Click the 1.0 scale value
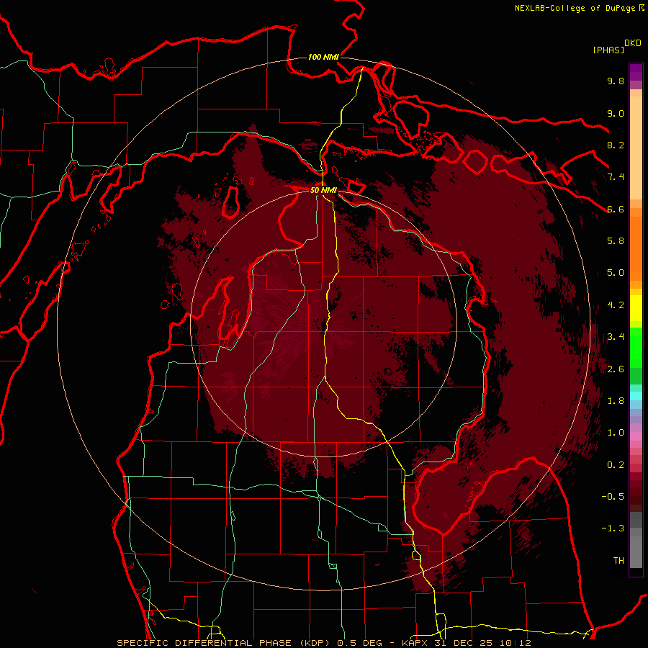The height and width of the screenshot is (648, 648). pyautogui.click(x=616, y=433)
